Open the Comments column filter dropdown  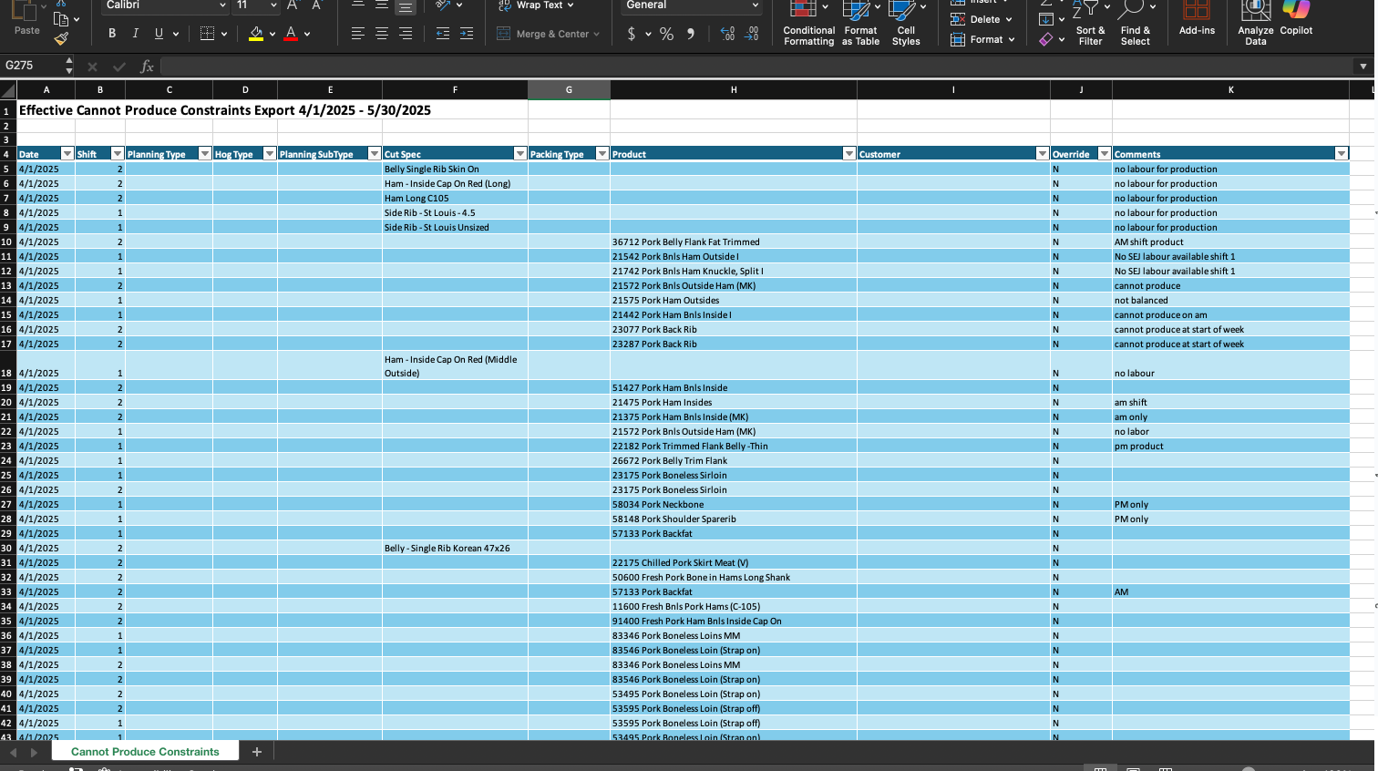(1341, 154)
